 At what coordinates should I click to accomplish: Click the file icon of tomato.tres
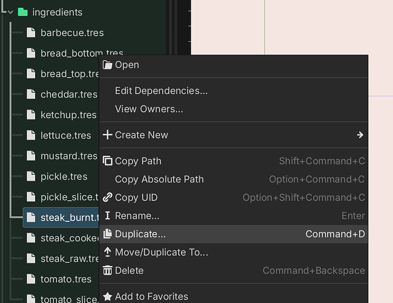coord(31,279)
